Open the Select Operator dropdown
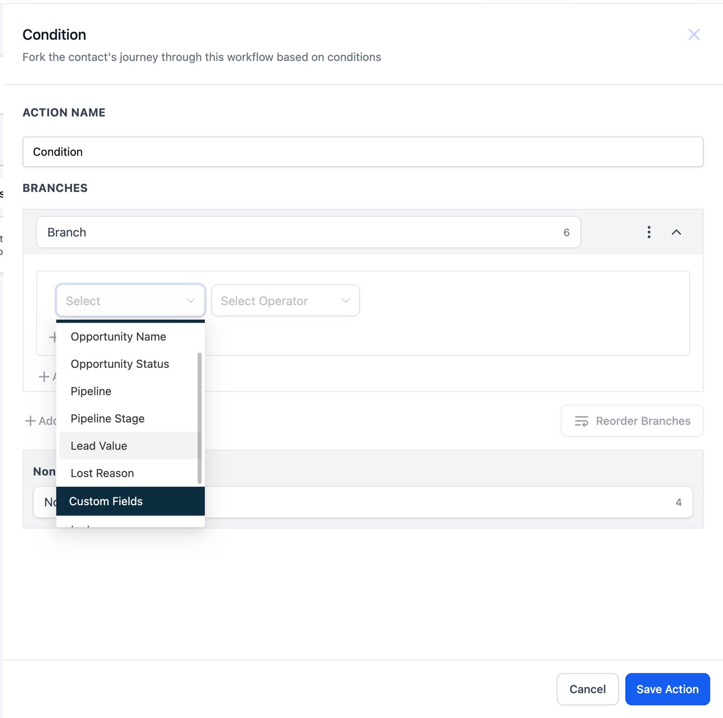The width and height of the screenshot is (723, 718). 285,300
